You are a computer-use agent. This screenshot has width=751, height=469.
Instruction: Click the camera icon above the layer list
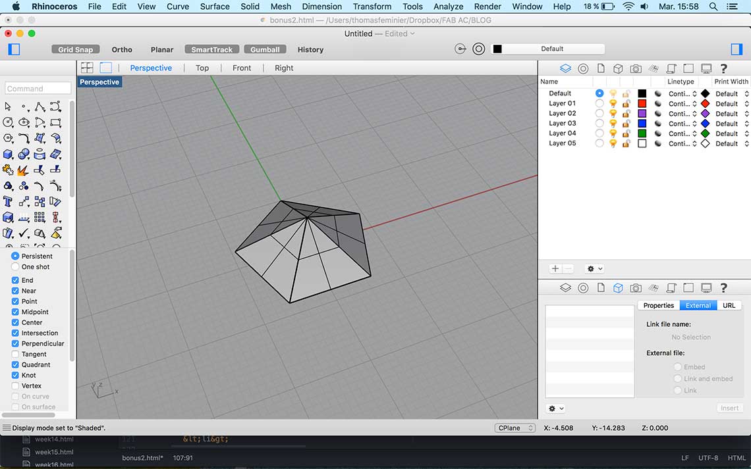tap(636, 68)
